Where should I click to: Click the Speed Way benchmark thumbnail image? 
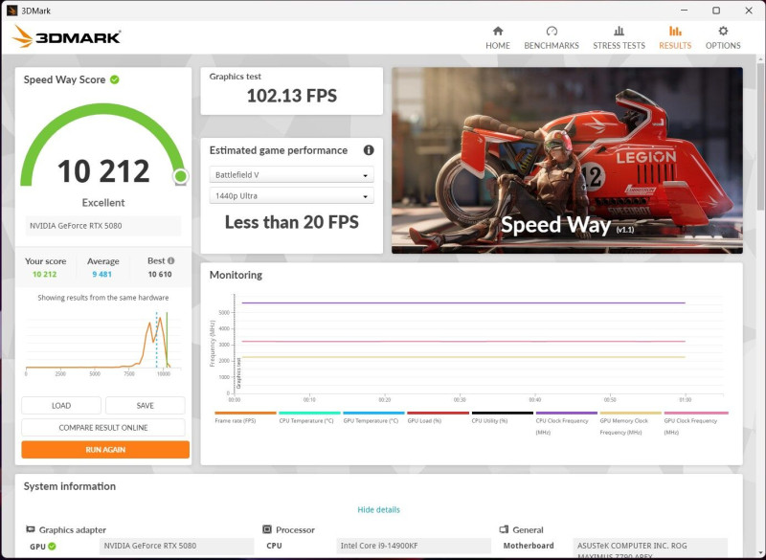click(x=567, y=161)
